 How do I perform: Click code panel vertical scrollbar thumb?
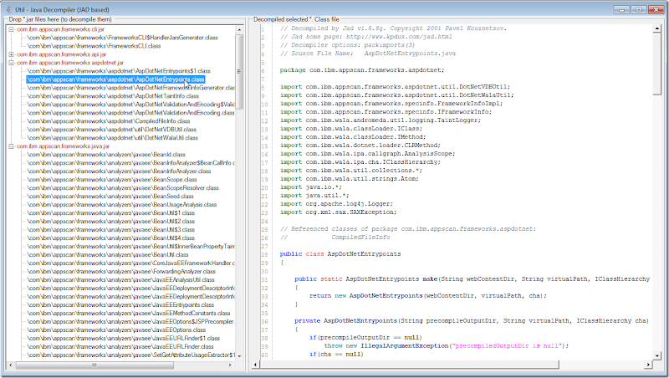pyautogui.click(x=657, y=64)
